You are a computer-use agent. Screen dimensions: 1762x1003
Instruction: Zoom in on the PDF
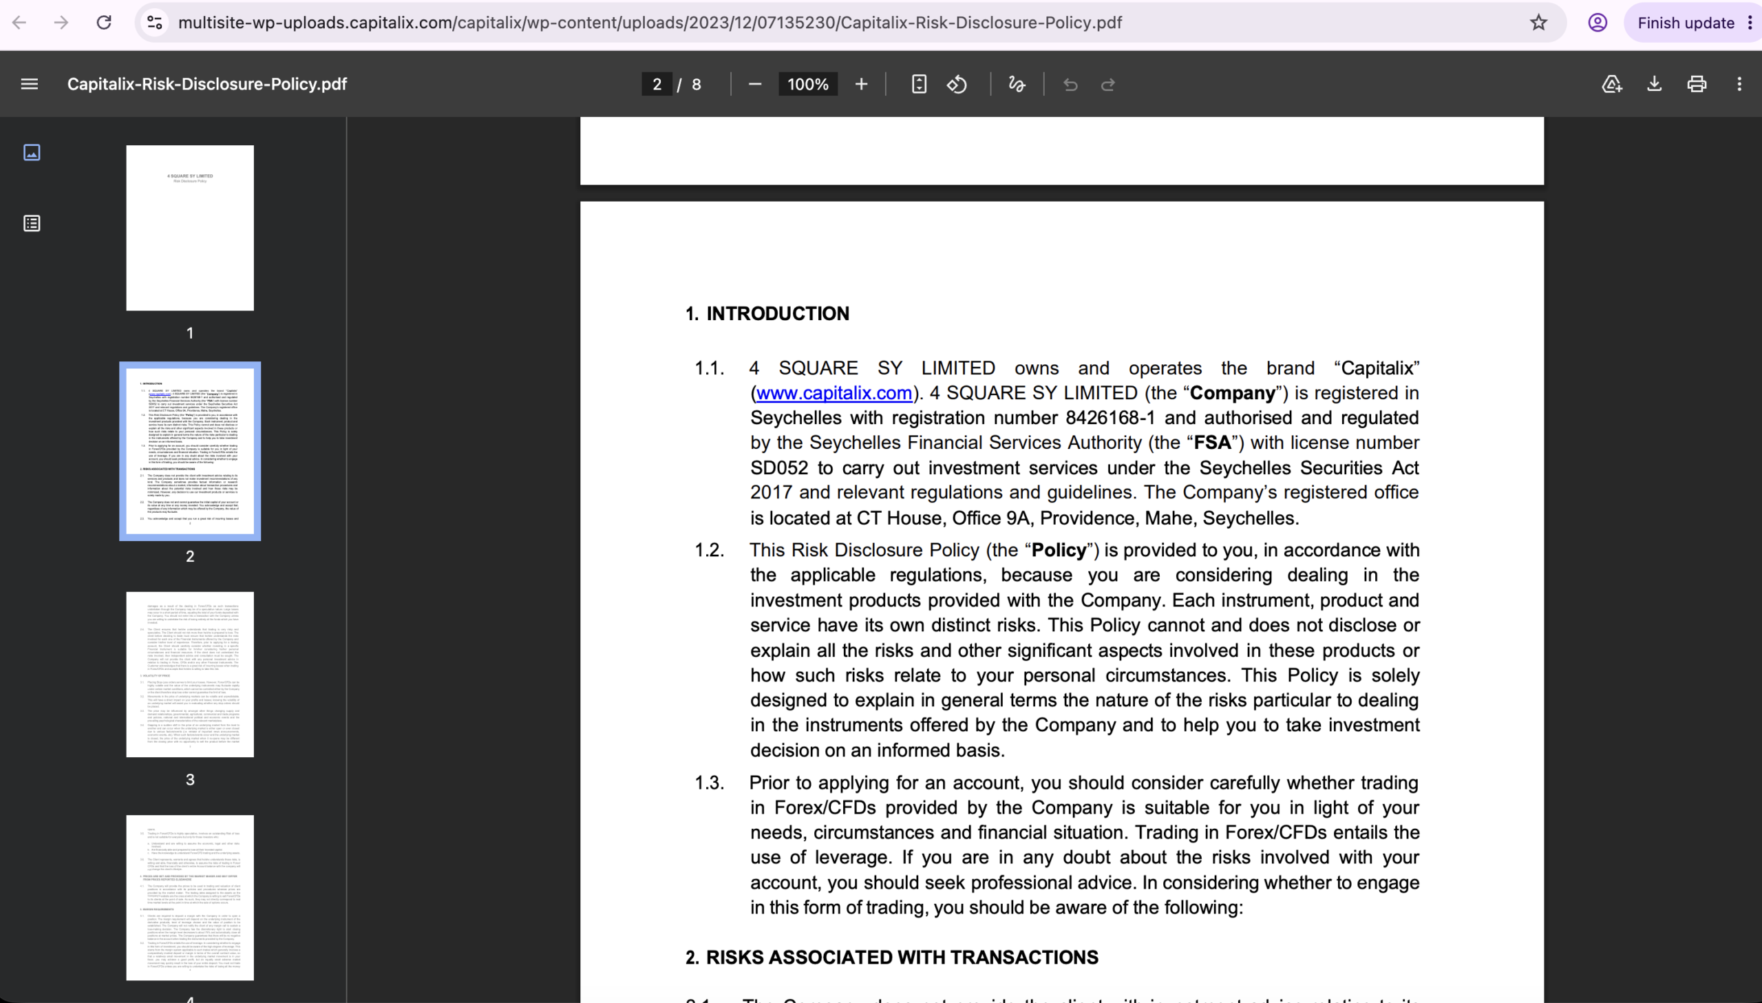point(860,84)
